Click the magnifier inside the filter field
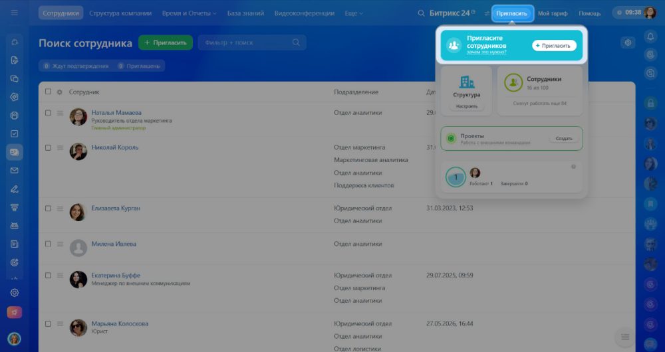 click(x=296, y=43)
